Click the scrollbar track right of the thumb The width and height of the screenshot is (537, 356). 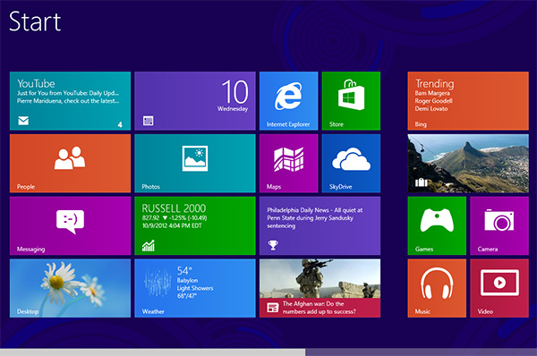[x=422, y=352]
